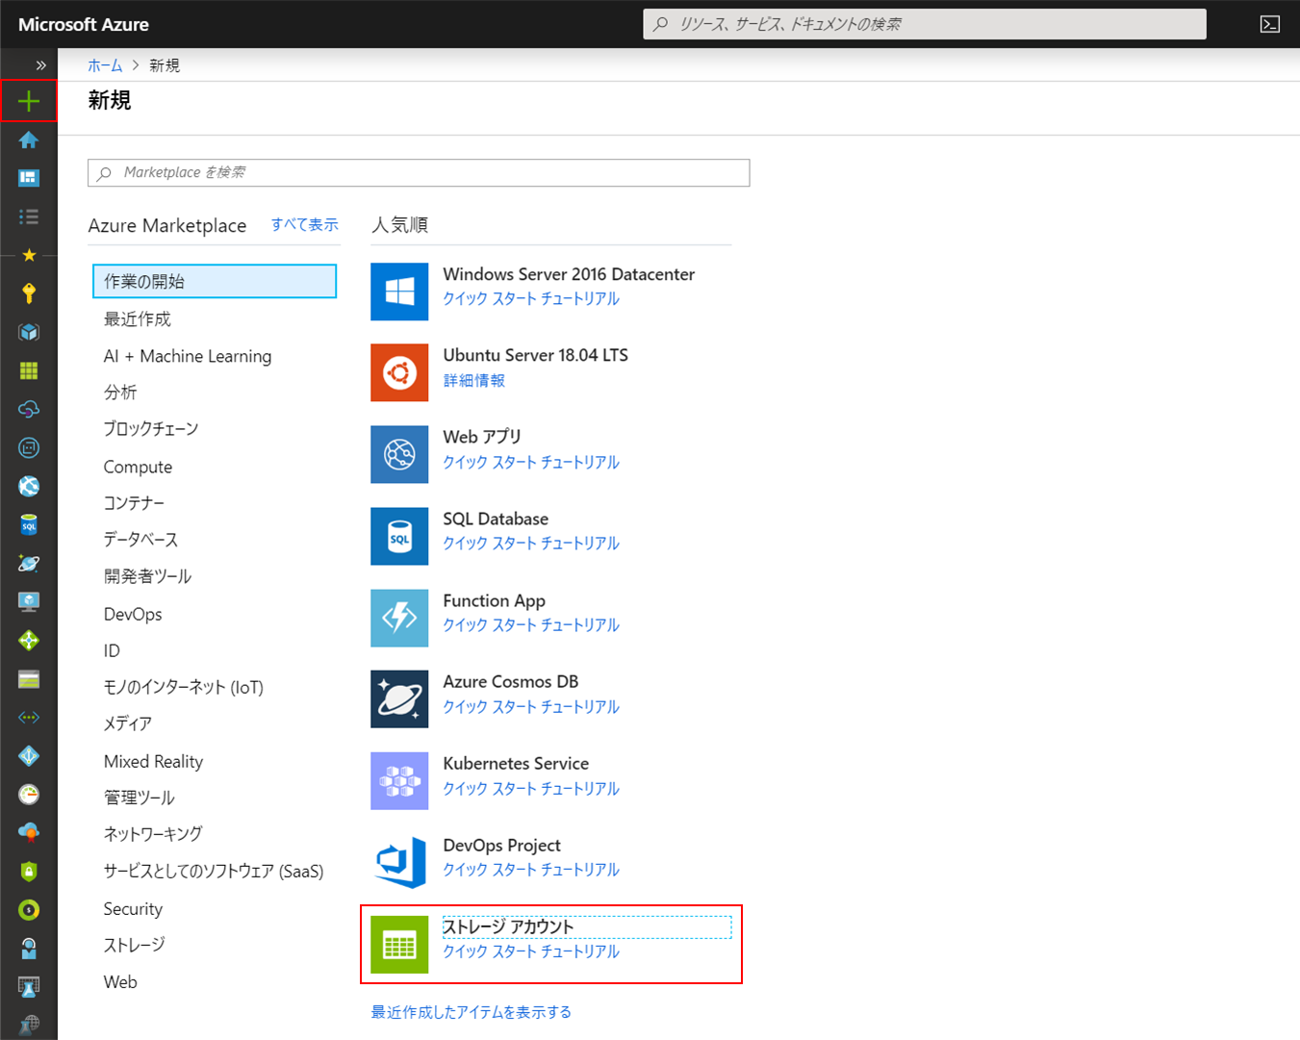
Task: Click the Kubernetes Service tile icon
Action: [399, 781]
